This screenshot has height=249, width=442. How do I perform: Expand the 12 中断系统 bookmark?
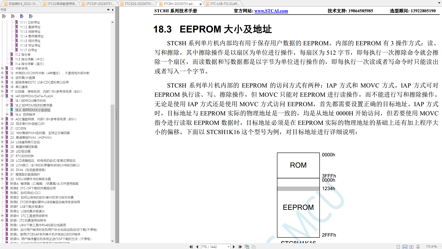pyautogui.click(x=2, y=69)
